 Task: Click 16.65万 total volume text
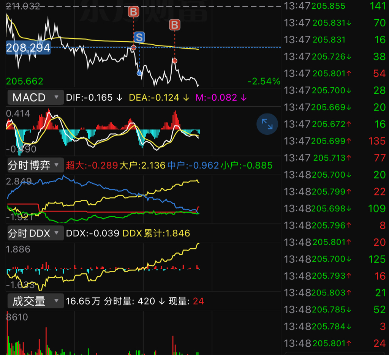(83, 301)
